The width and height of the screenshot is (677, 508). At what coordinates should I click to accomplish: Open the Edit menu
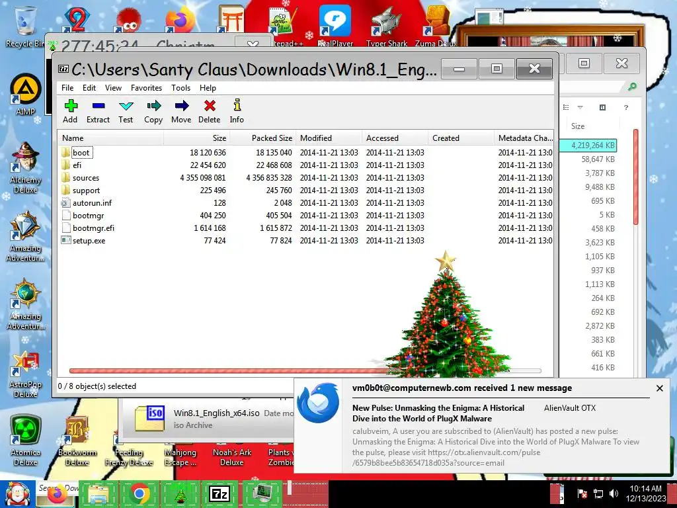[89, 88]
